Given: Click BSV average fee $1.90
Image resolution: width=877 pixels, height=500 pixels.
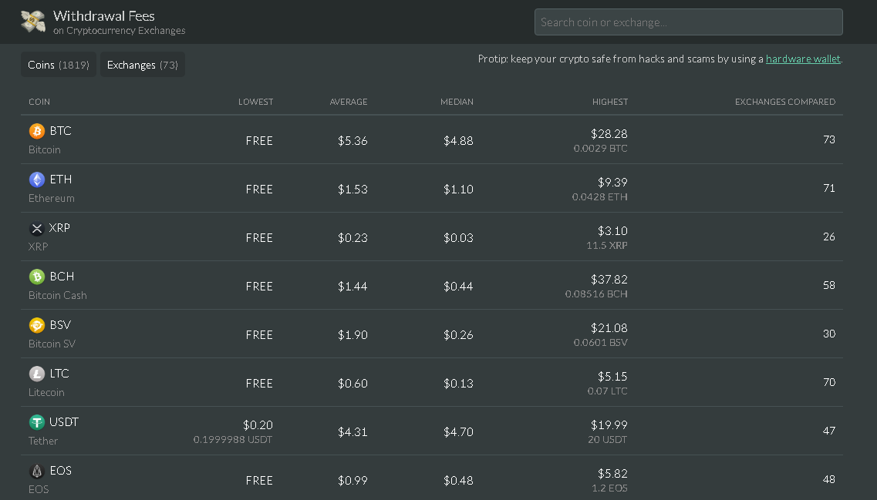Looking at the screenshot, I should pyautogui.click(x=352, y=335).
